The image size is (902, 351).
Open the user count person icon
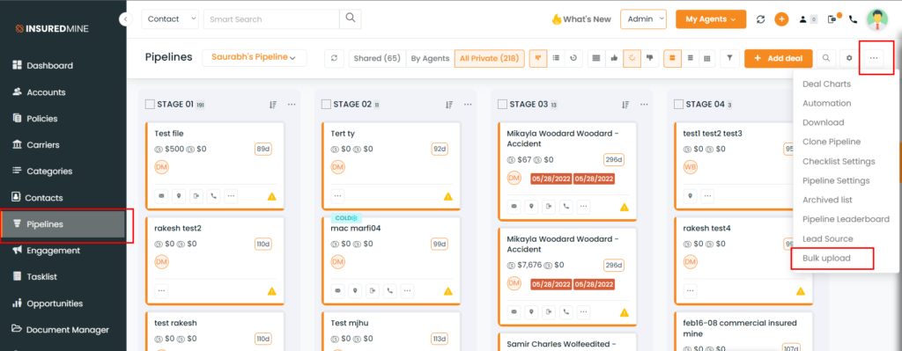pyautogui.click(x=803, y=19)
